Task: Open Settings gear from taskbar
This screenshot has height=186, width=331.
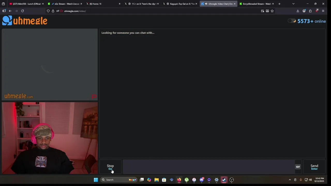Action: point(216,180)
